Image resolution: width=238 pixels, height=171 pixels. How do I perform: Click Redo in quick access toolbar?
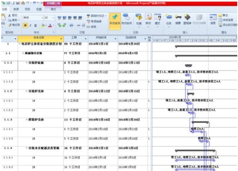(35, 3)
